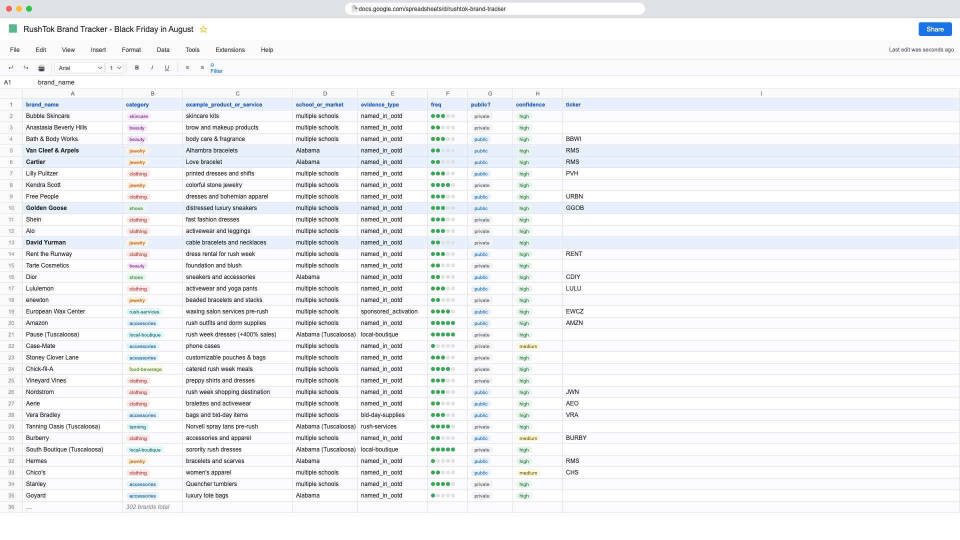Click the Quencher tumblers cell
Viewport: 960px width, 540px height.
point(237,484)
